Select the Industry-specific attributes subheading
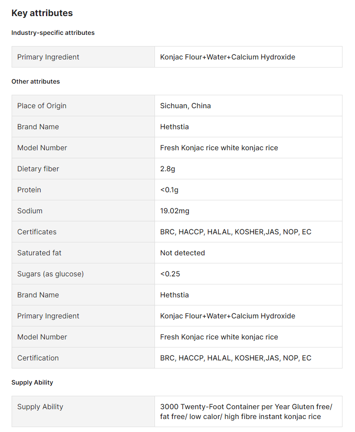Viewport: 355px width, 432px height. [53, 33]
